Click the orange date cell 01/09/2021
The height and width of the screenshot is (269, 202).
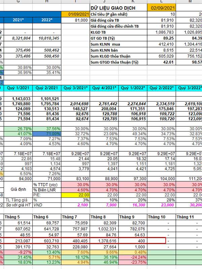[75, 14]
